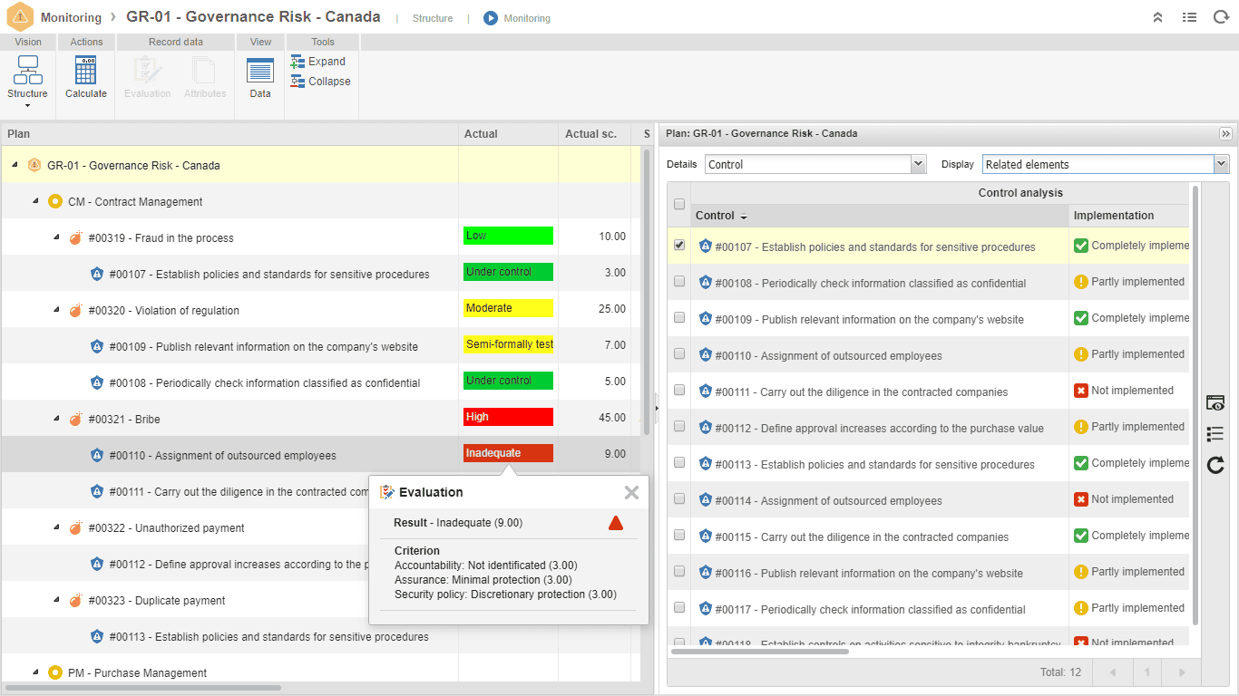
Task: Click the play icon beside the Monitoring tab
Action: [x=491, y=18]
